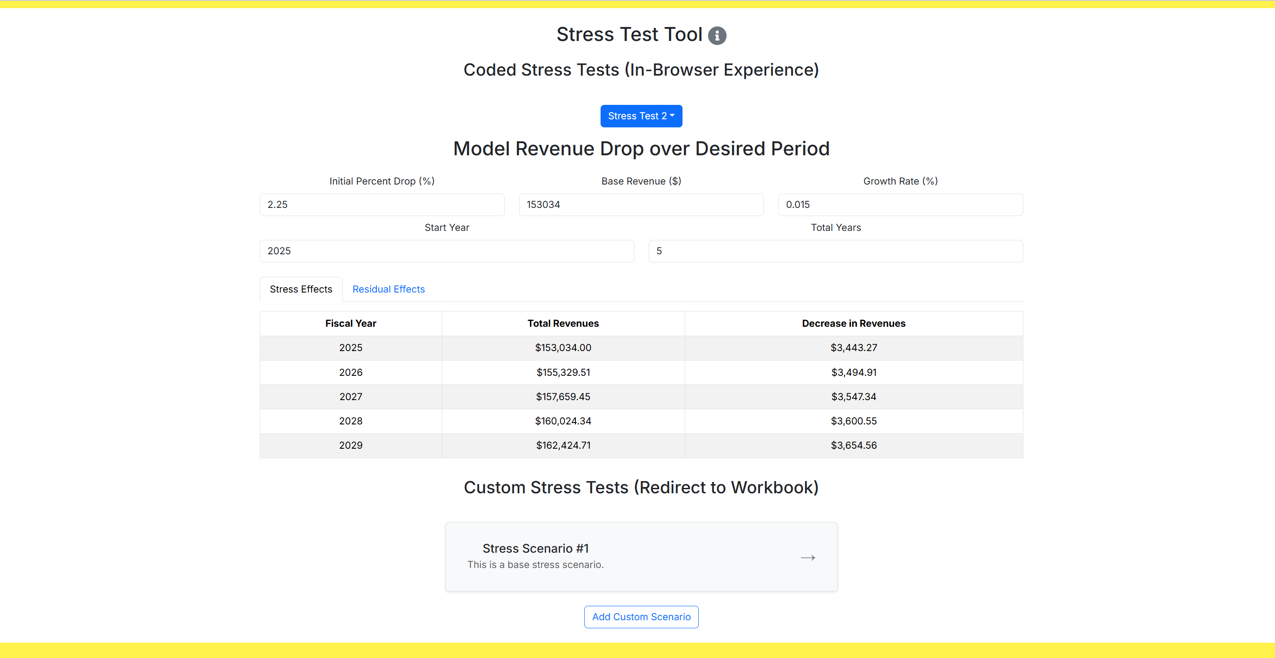1275x658 pixels.
Task: Click "This is a base stress scenario." text
Action: pos(535,564)
